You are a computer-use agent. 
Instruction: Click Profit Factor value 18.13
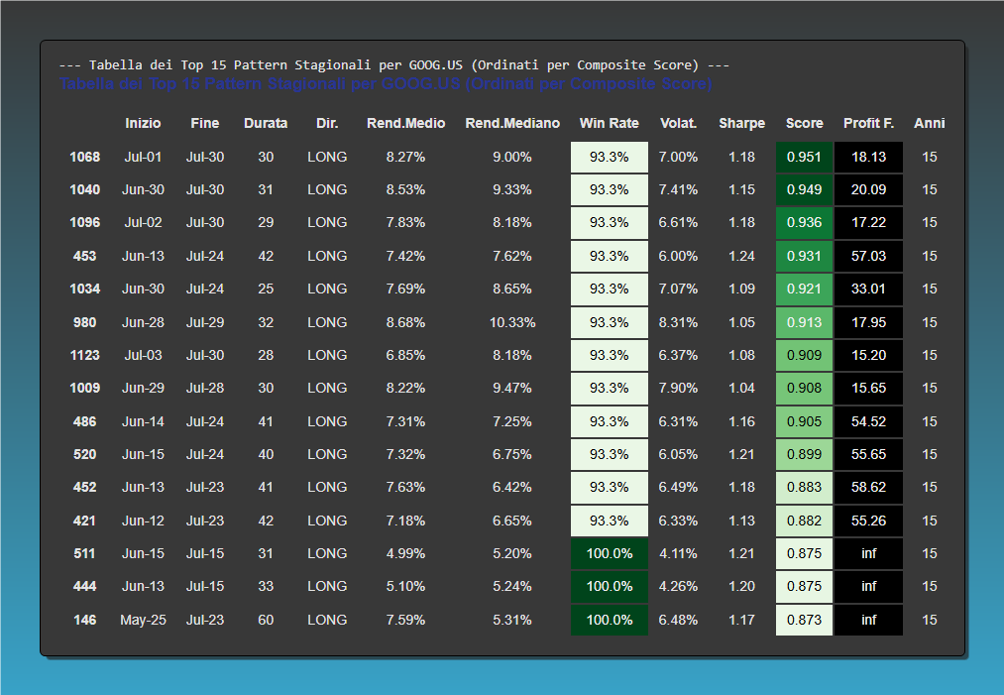869,157
